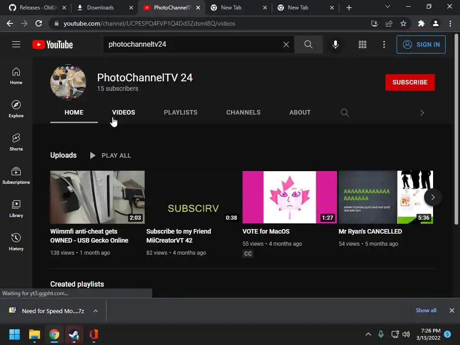Open Shorts in sidebar
This screenshot has height=345, width=460.
[16, 142]
